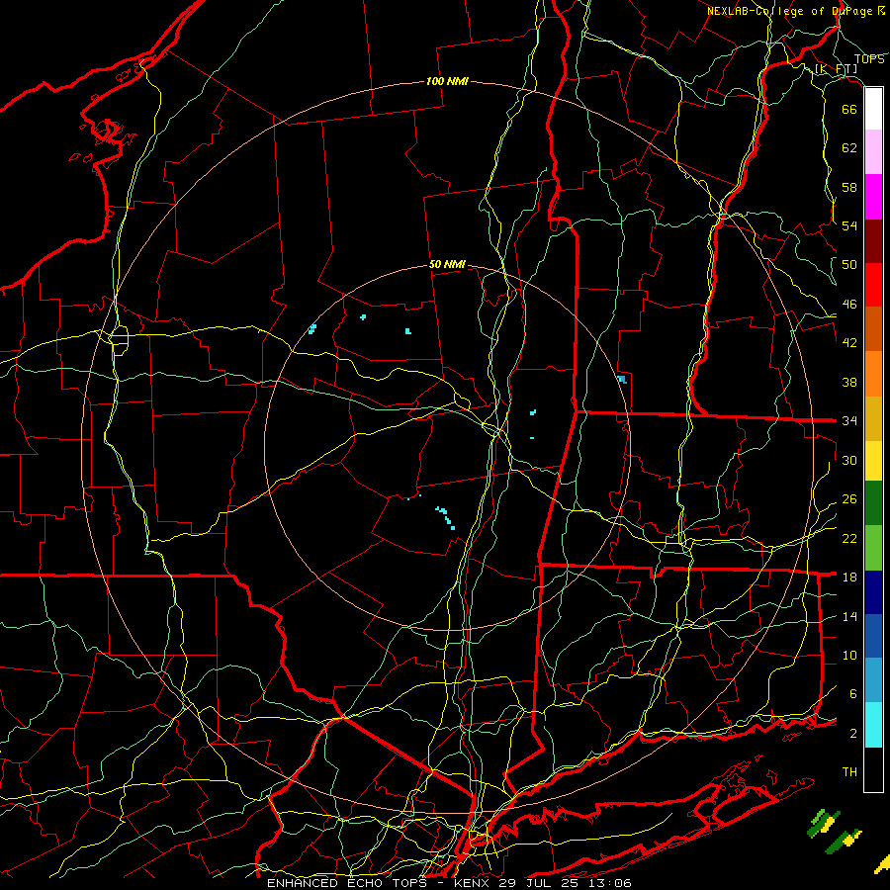Pick the bright yellow legend color band

pos(873,461)
